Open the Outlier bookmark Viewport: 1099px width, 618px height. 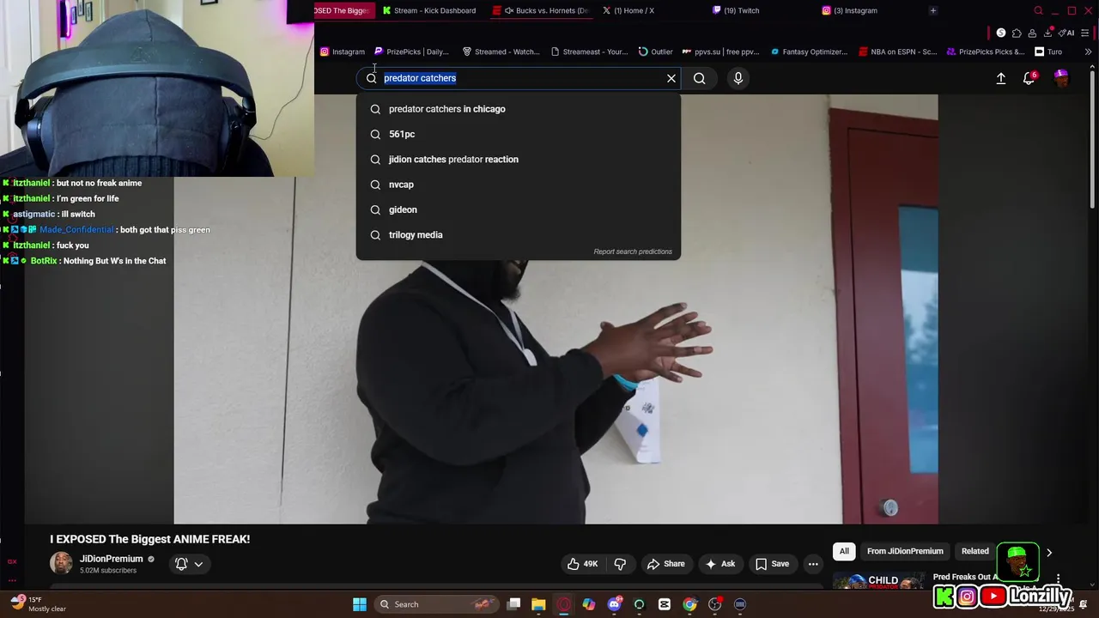pos(656,51)
